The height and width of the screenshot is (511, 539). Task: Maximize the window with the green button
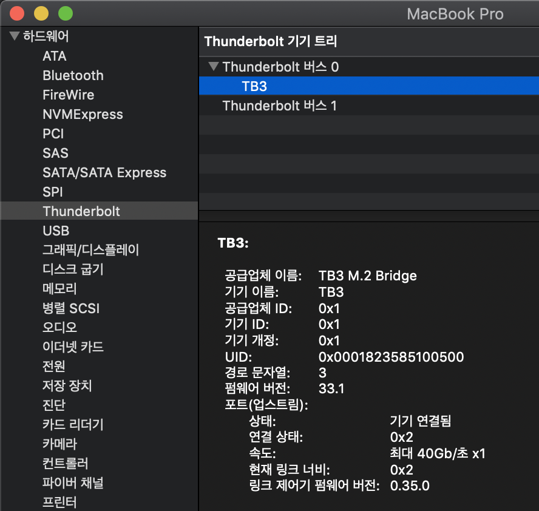coord(66,13)
